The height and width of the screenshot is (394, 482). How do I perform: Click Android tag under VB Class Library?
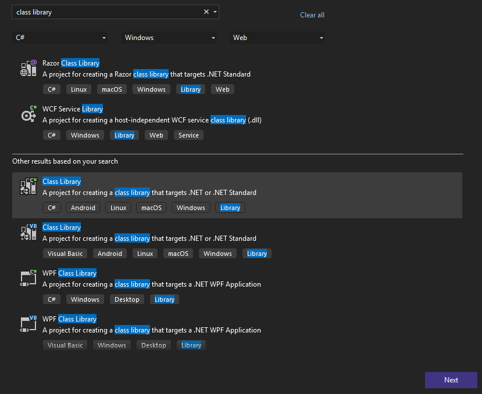tap(110, 254)
